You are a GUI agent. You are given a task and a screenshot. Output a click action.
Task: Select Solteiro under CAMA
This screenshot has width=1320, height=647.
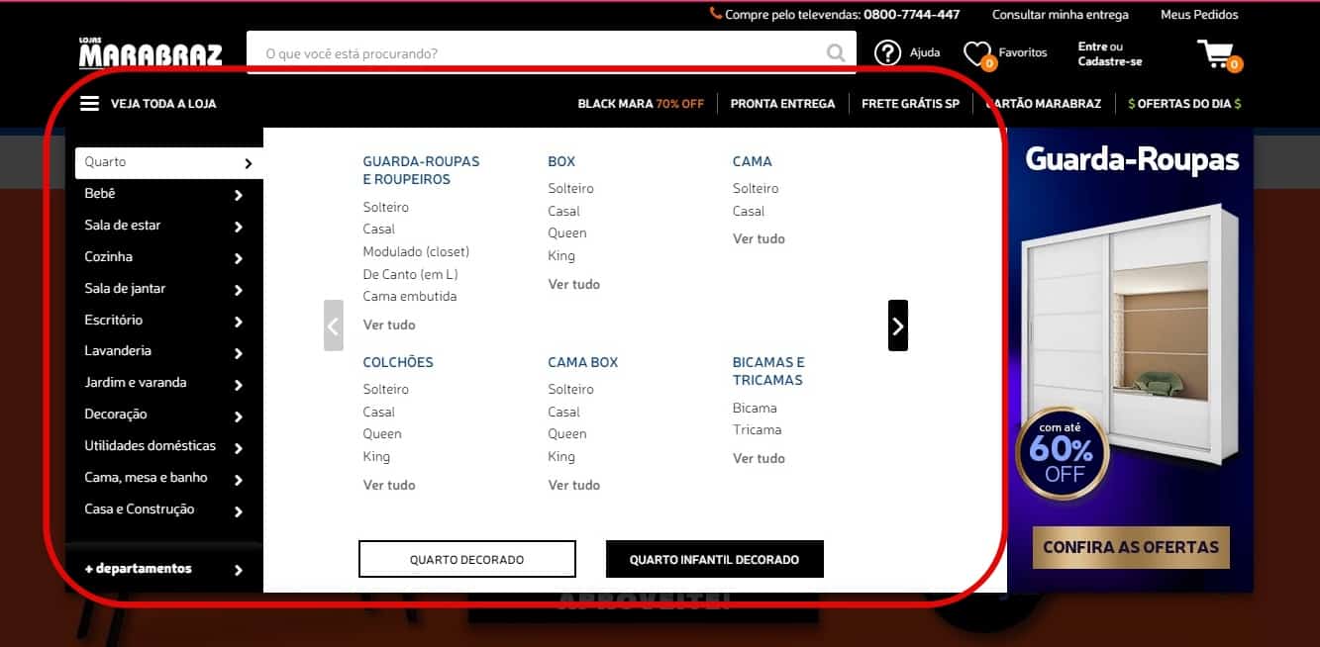756,188
